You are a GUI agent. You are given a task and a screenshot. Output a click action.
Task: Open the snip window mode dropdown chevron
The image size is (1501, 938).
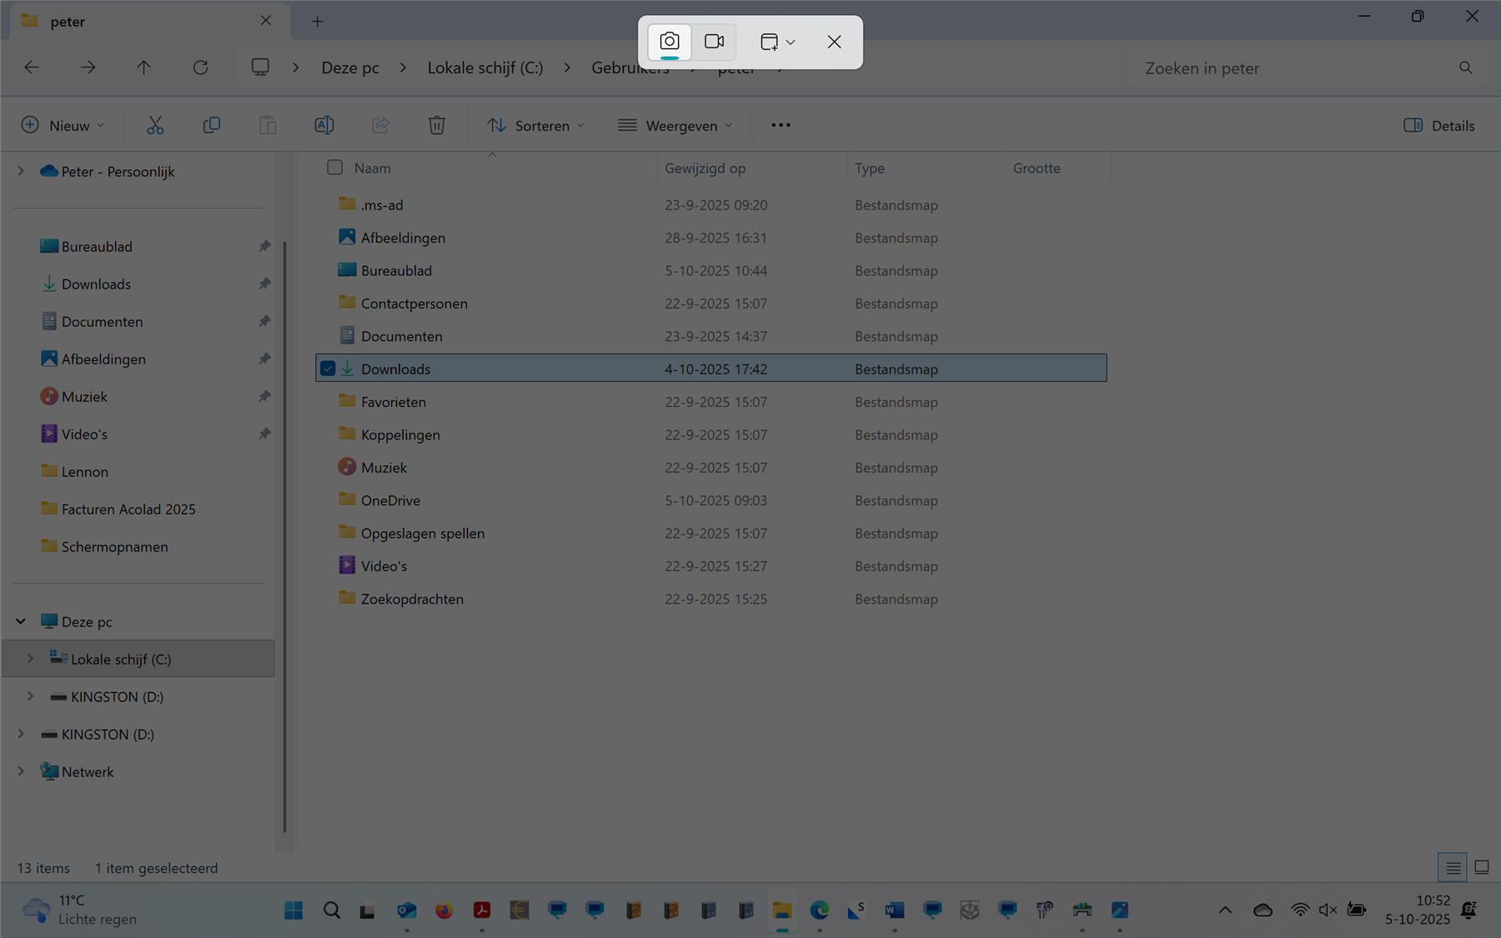tap(791, 41)
